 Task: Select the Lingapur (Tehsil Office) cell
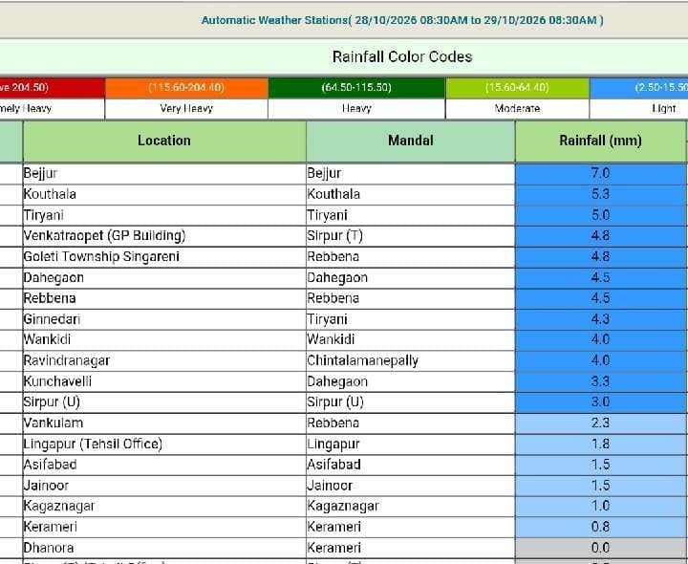pos(164,445)
